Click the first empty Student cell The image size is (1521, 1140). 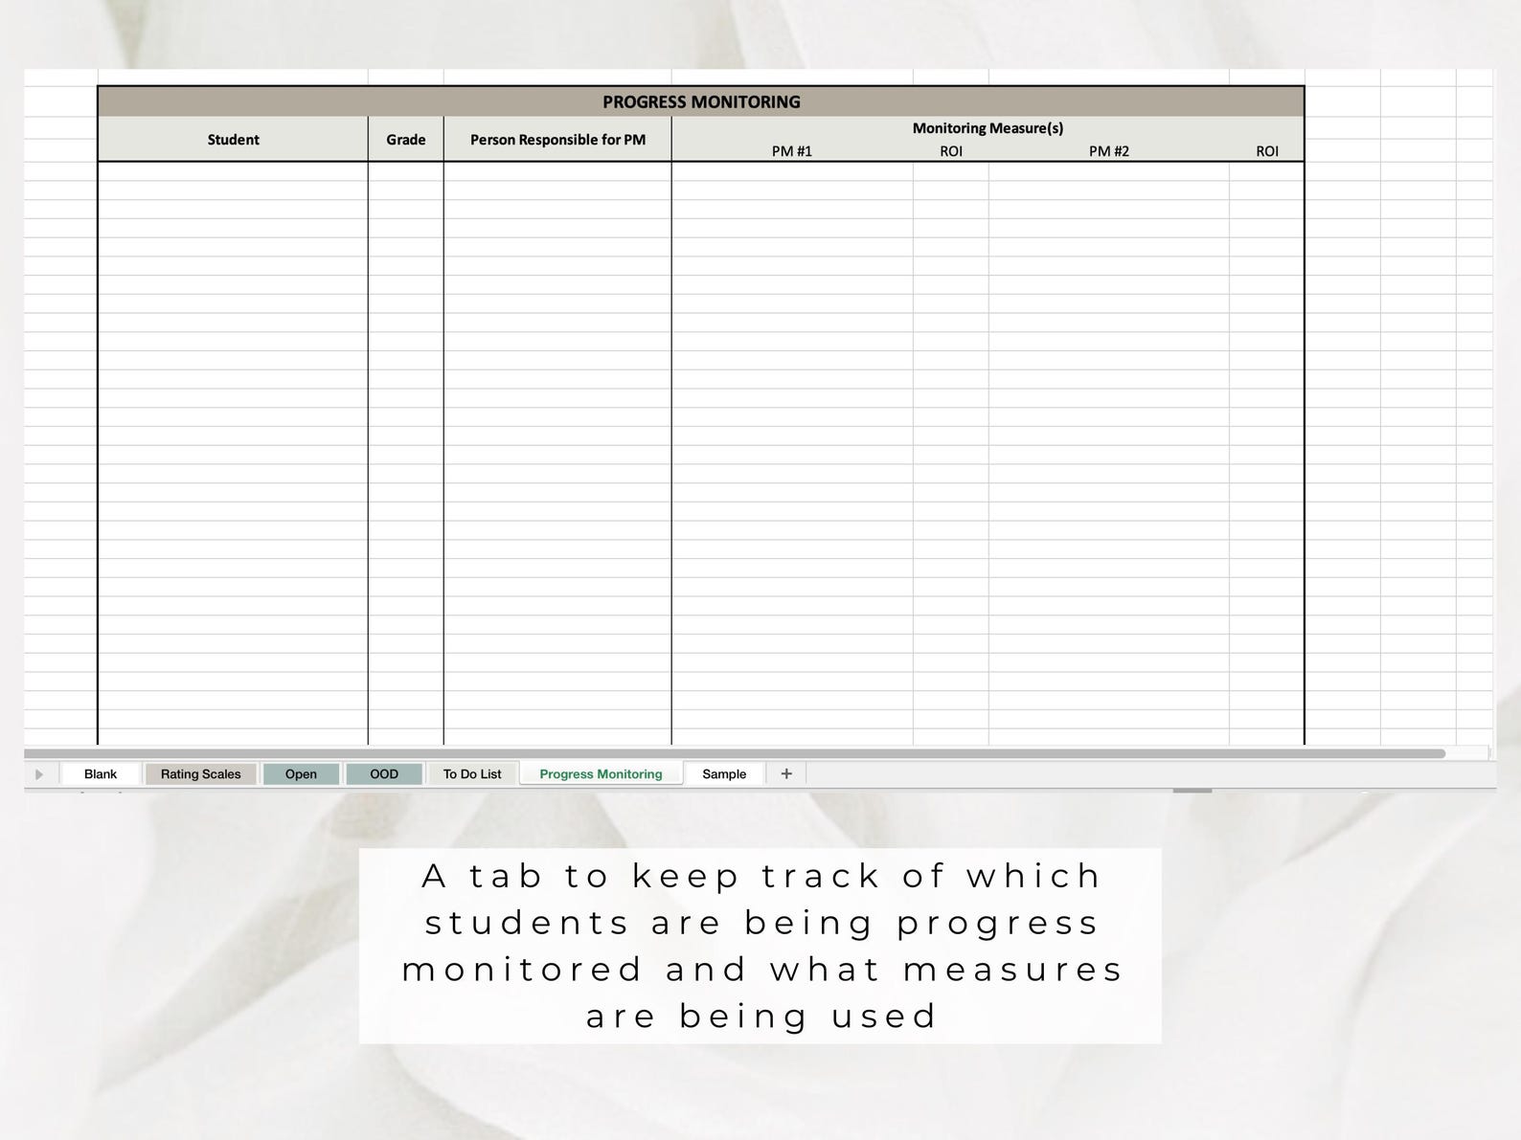pos(233,171)
